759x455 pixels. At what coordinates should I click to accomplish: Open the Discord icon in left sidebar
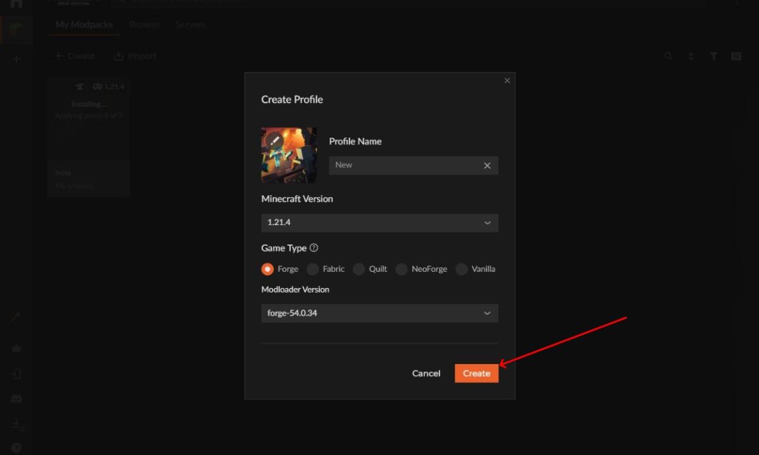pos(16,399)
